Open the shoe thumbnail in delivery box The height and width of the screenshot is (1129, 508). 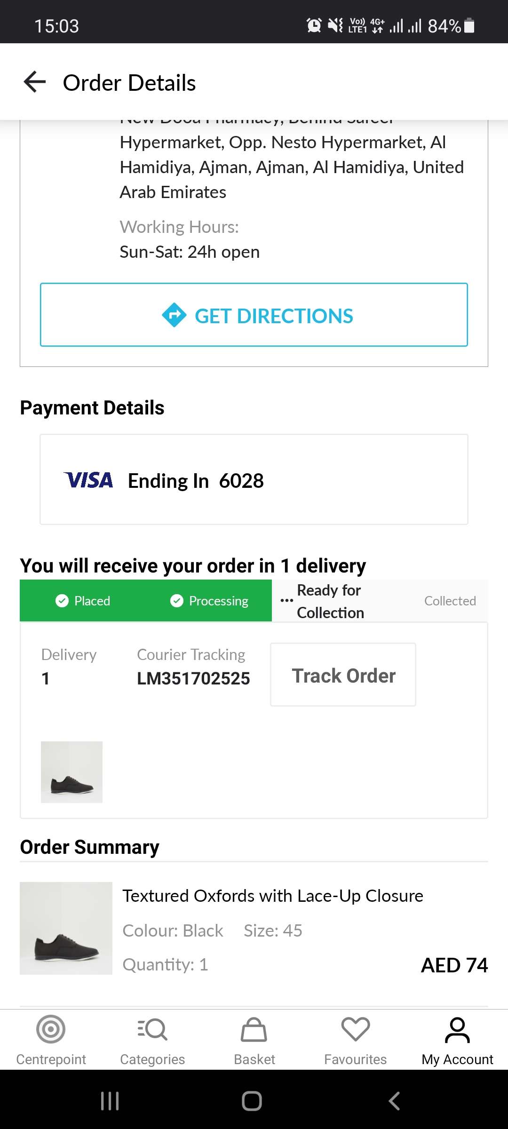pyautogui.click(x=71, y=772)
